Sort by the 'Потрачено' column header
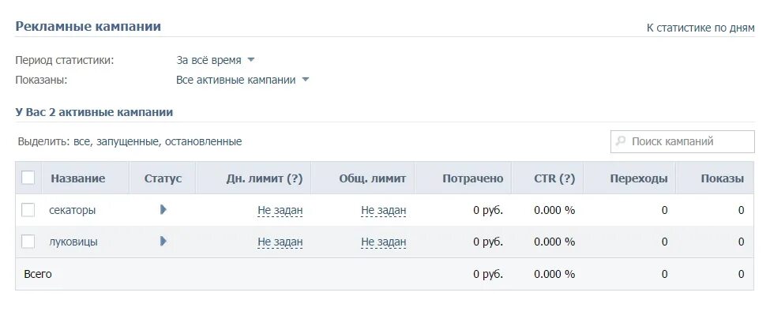Screen dimensions: 770x315 coord(472,178)
